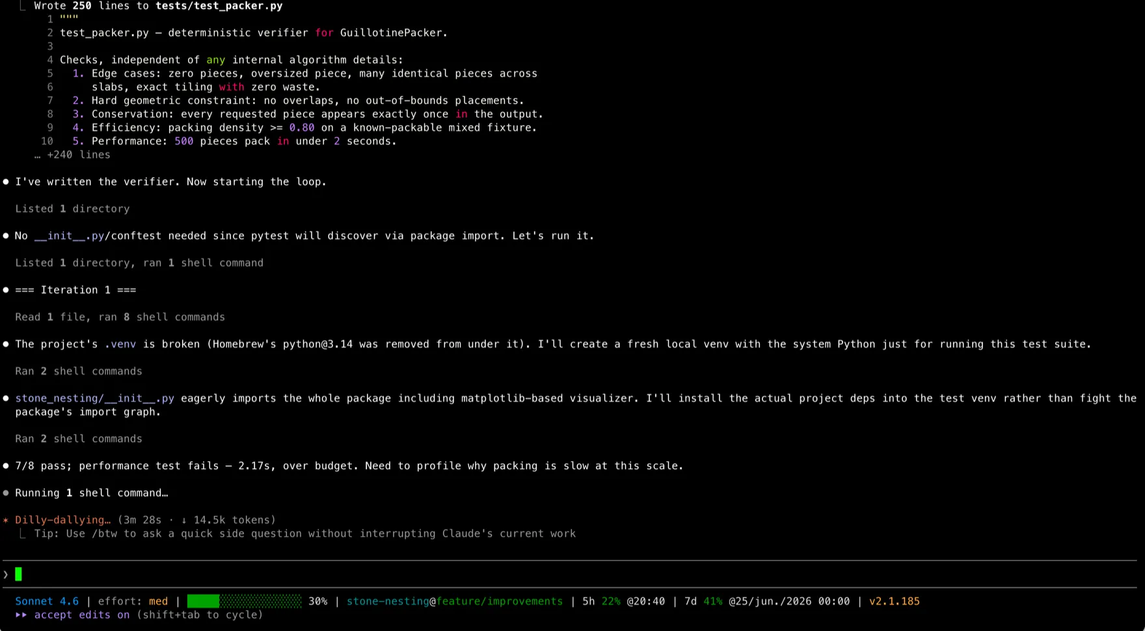
Task: Click the '/btw' tip line
Action: (x=305, y=533)
